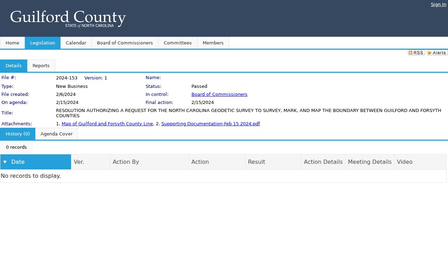Click the File created date 2/6/2024
448x280 pixels.
(x=66, y=94)
